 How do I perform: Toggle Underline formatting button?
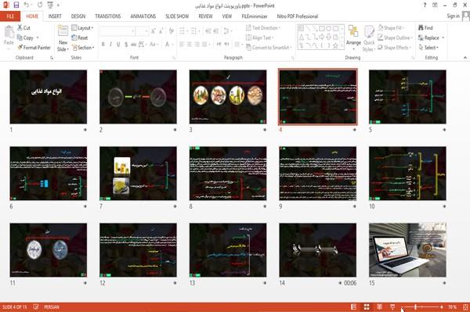[118, 45]
